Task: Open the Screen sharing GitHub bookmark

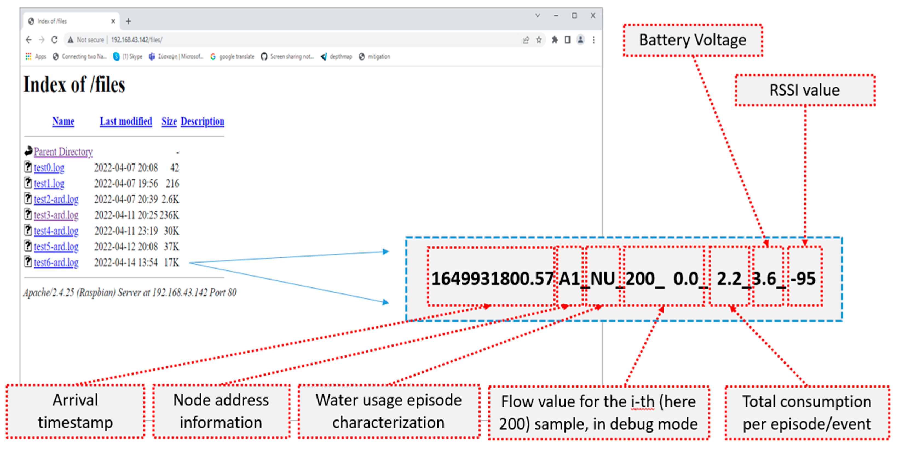Action: (288, 56)
